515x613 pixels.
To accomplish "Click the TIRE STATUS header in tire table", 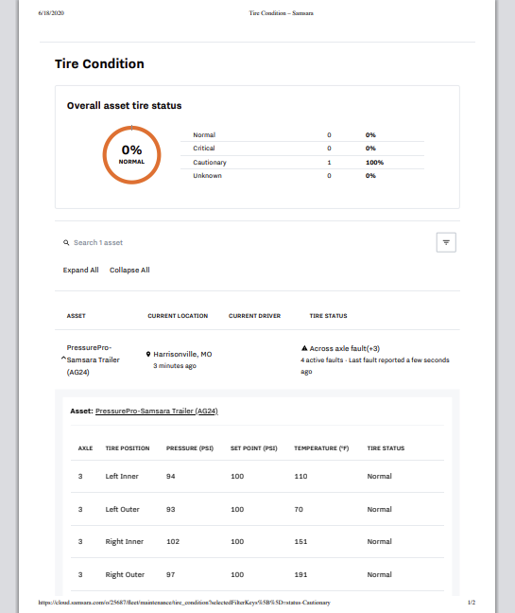I will coord(386,448).
